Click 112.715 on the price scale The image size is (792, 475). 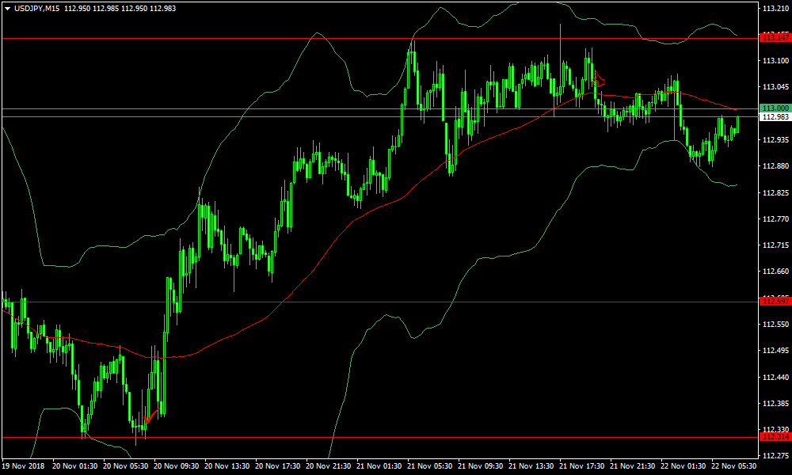point(775,245)
